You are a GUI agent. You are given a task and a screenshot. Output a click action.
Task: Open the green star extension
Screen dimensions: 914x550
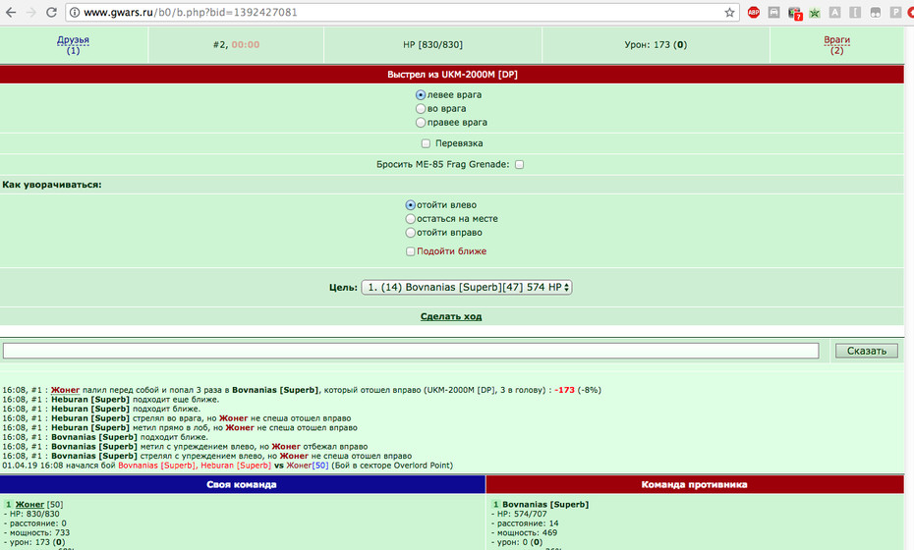(x=815, y=12)
